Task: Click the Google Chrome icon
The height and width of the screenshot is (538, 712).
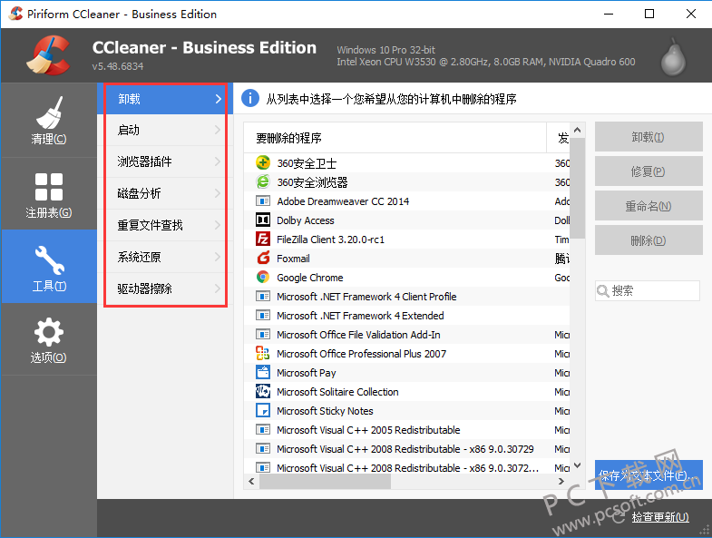Action: point(263,278)
